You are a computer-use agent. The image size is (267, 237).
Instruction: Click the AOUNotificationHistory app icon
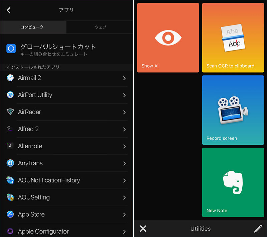tap(10, 180)
